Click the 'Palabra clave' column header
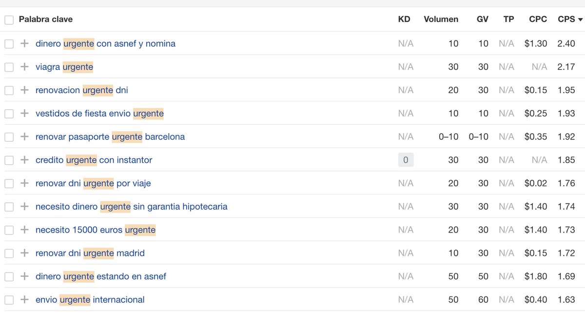Viewport: 585px width, 313px height. pyautogui.click(x=45, y=20)
